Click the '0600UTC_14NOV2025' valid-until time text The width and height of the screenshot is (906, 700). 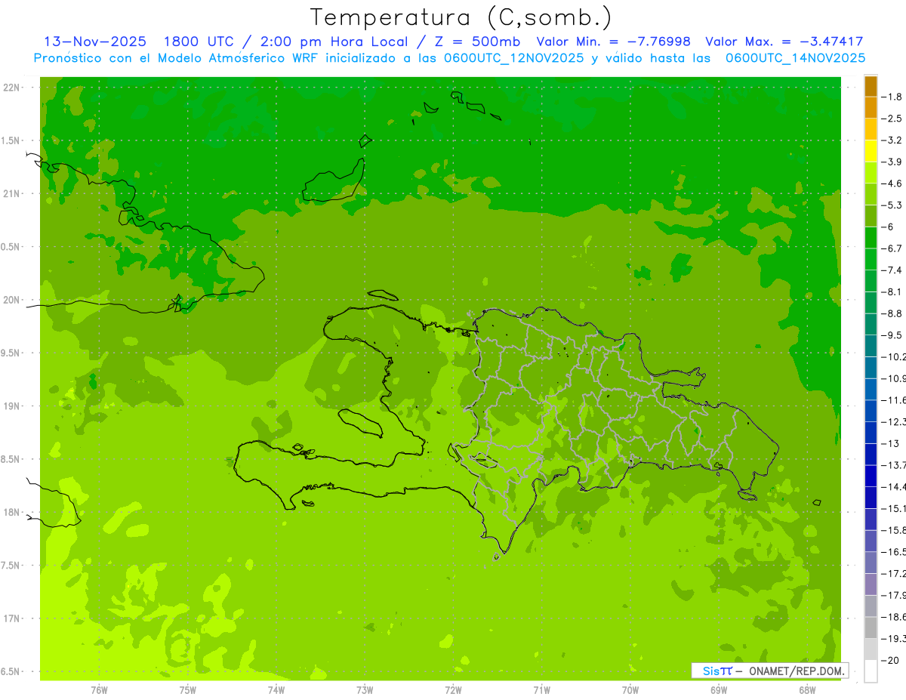pos(795,58)
